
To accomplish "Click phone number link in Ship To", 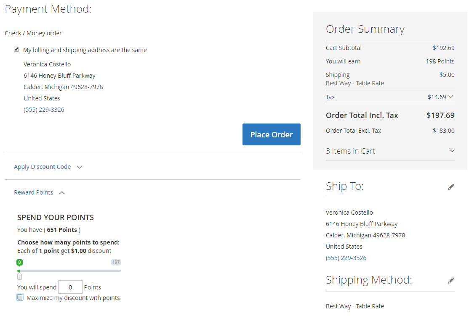I will point(346,258).
